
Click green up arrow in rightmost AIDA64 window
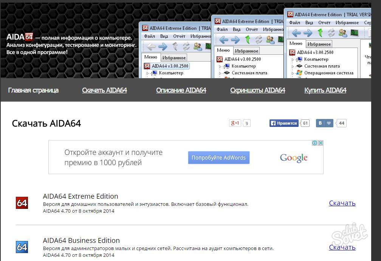[320, 33]
